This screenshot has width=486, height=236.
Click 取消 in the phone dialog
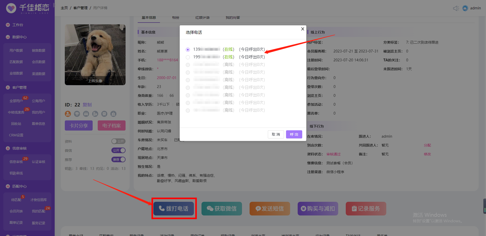pyautogui.click(x=276, y=134)
